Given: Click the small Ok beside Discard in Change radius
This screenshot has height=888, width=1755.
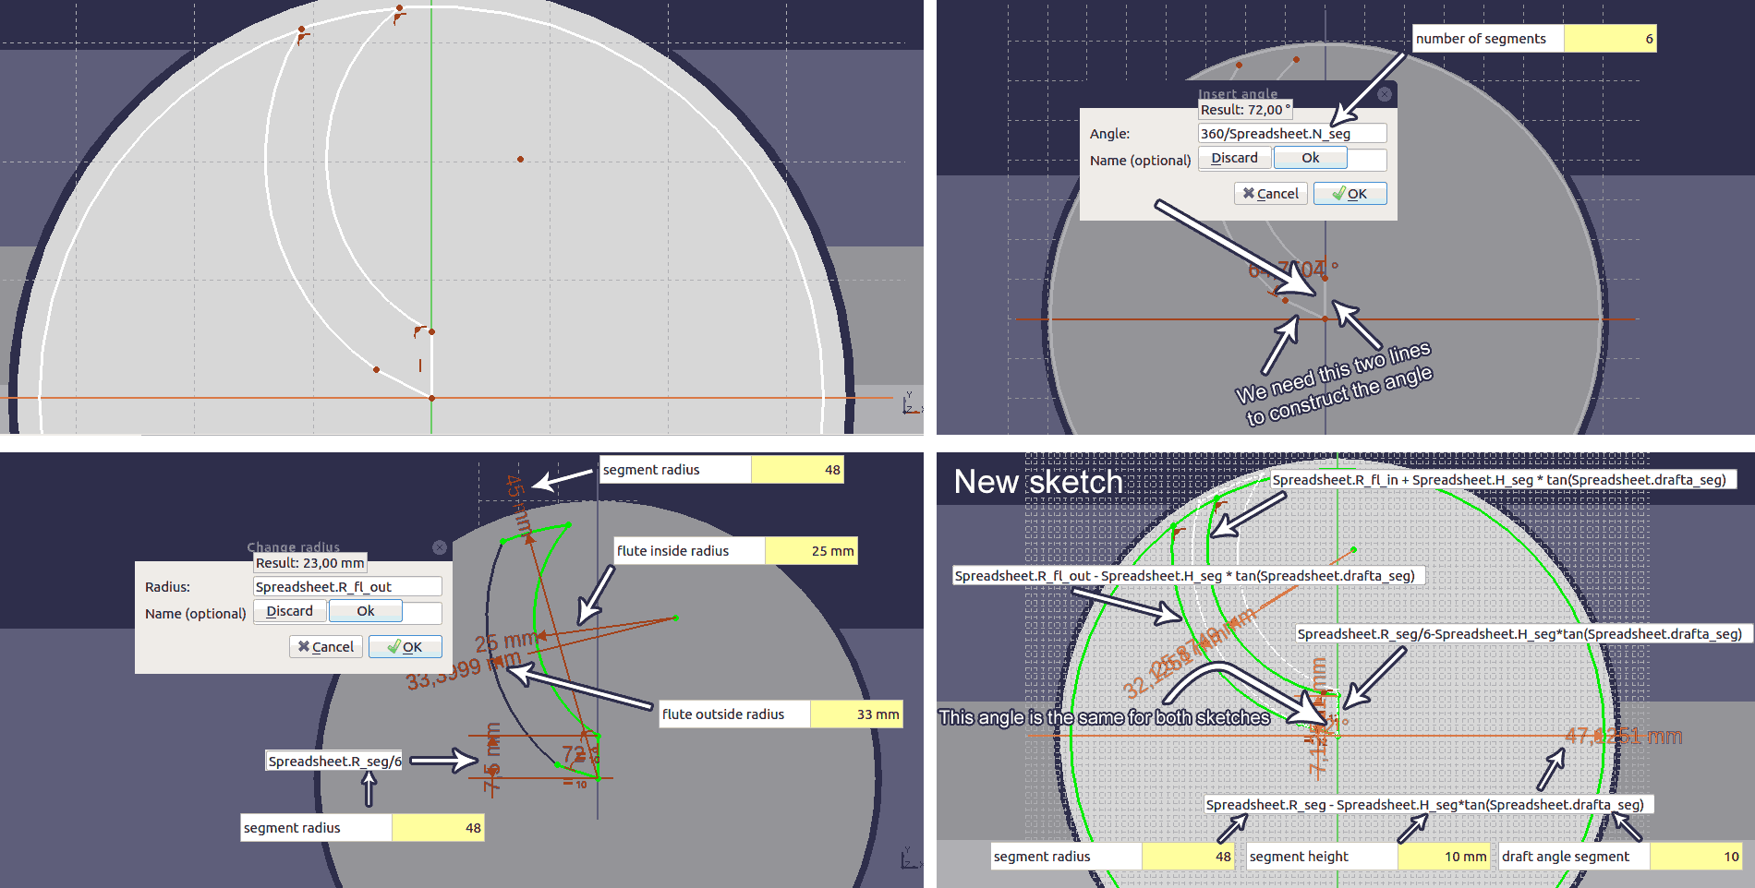Looking at the screenshot, I should point(366,611).
